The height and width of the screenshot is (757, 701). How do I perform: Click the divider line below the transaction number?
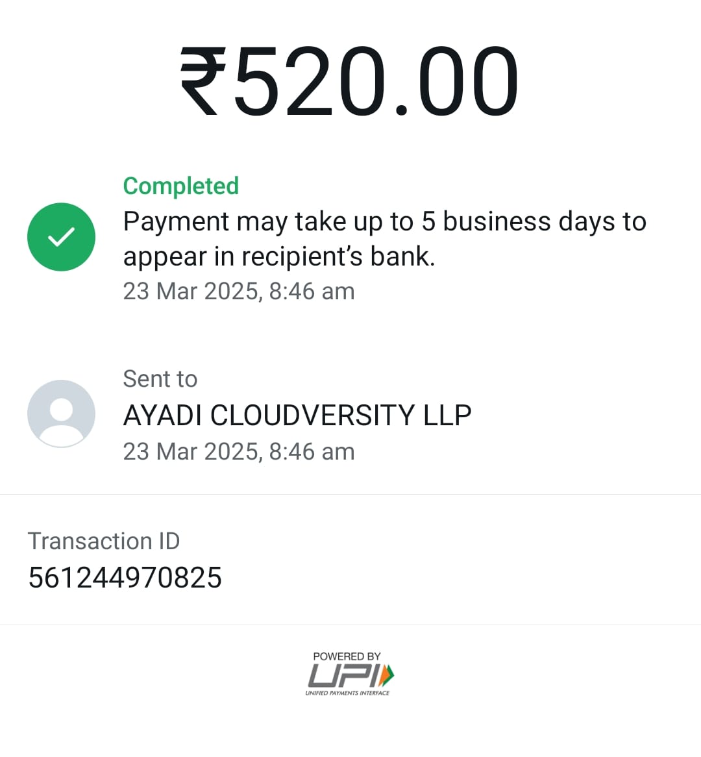tap(350, 625)
